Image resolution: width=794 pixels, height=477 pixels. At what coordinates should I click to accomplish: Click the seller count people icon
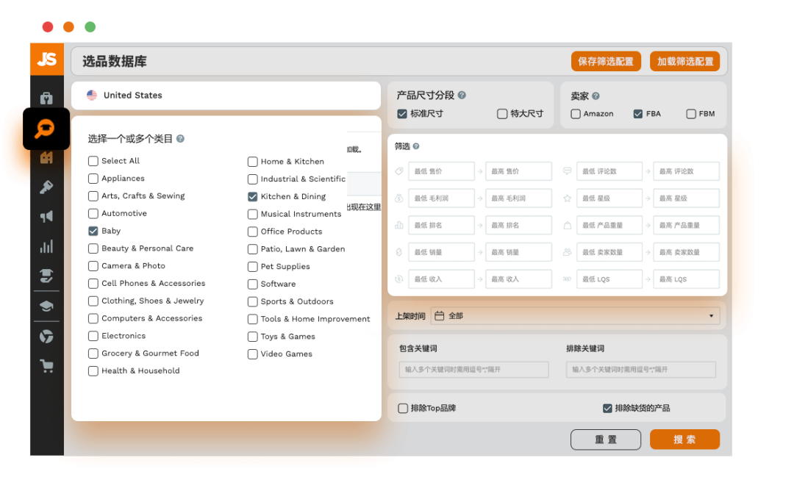(567, 252)
